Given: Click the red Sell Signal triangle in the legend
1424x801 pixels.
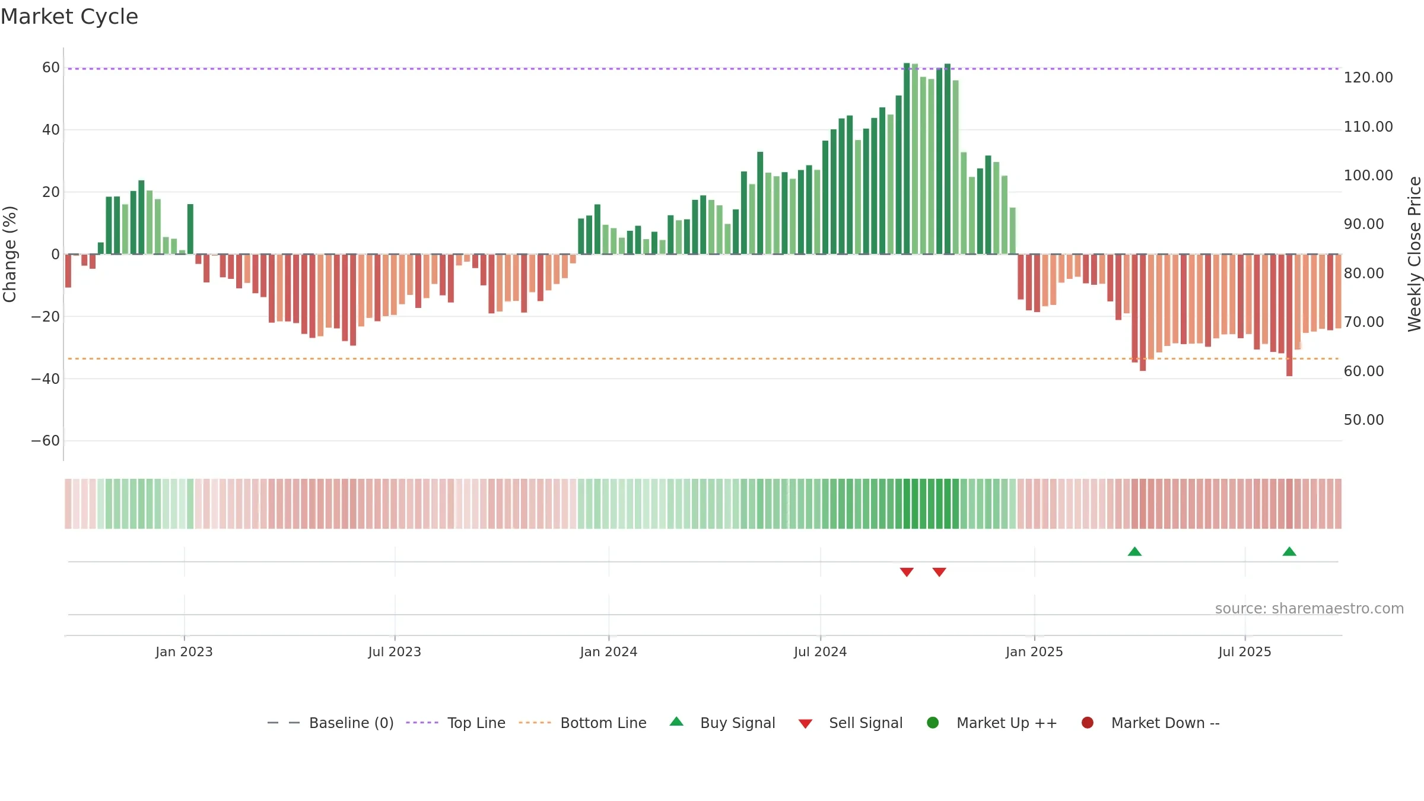Looking at the screenshot, I should point(805,724).
